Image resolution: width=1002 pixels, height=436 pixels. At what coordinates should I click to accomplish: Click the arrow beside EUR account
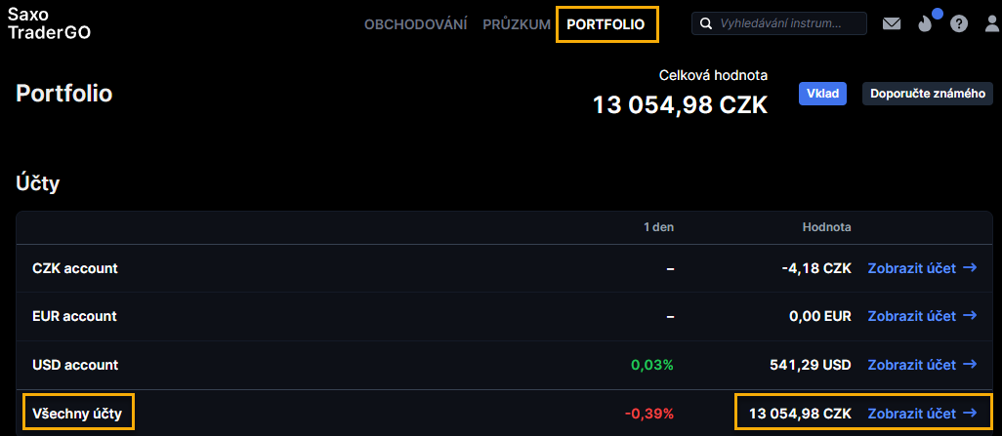click(x=970, y=316)
